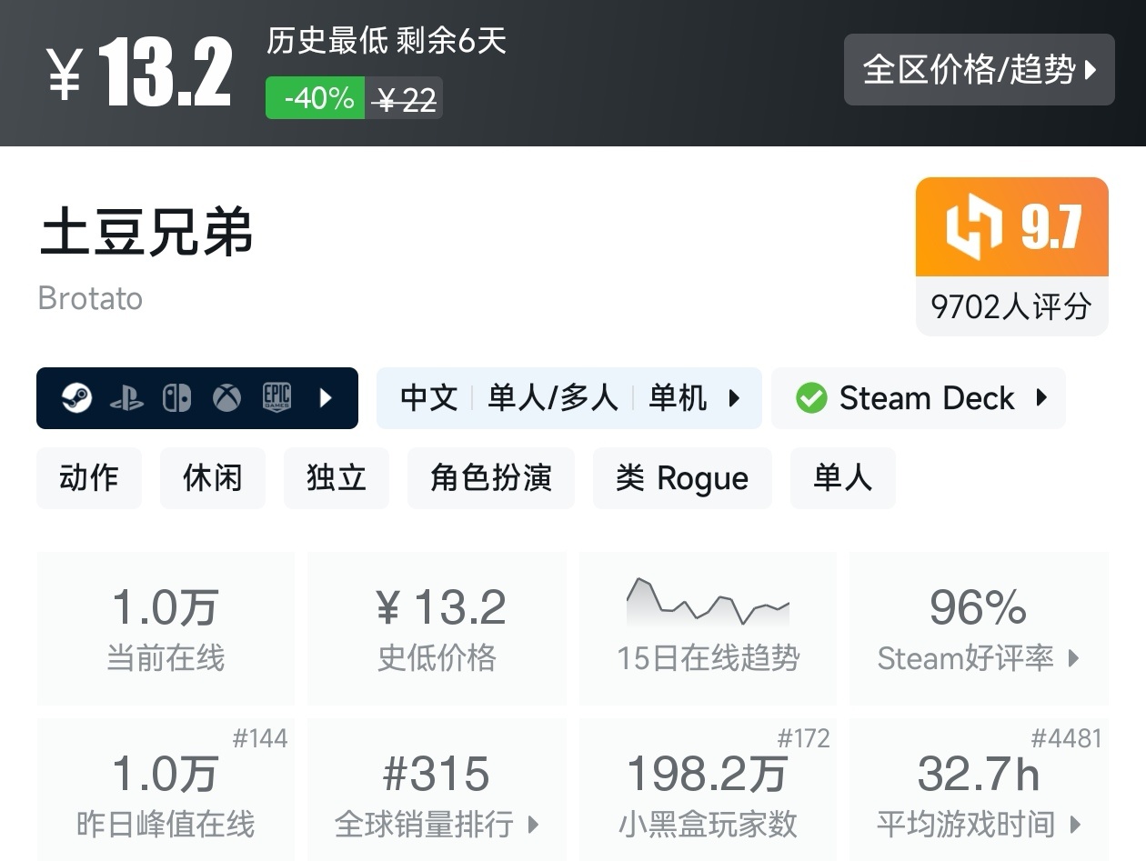This screenshot has height=861, width=1146.
Task: Open the Epic Games platform icon
Action: [276, 397]
